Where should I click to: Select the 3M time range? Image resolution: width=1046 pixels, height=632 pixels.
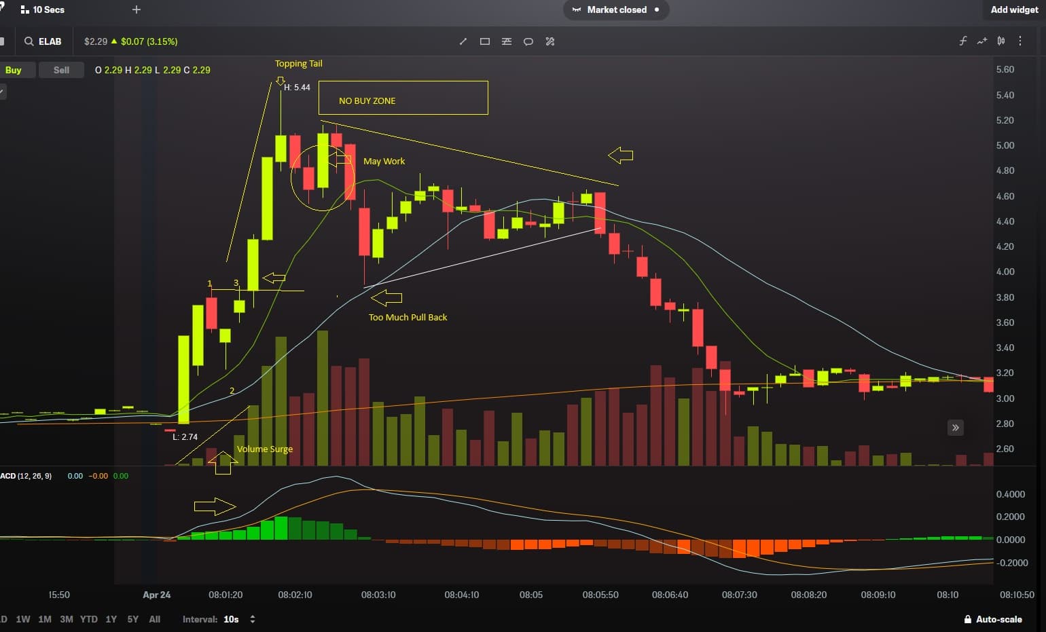tap(67, 619)
